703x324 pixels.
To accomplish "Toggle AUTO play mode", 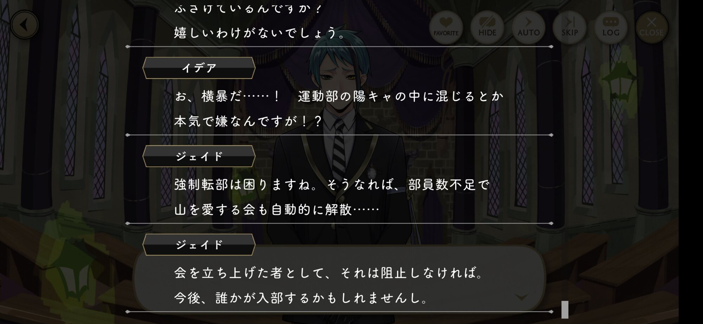I will (528, 27).
